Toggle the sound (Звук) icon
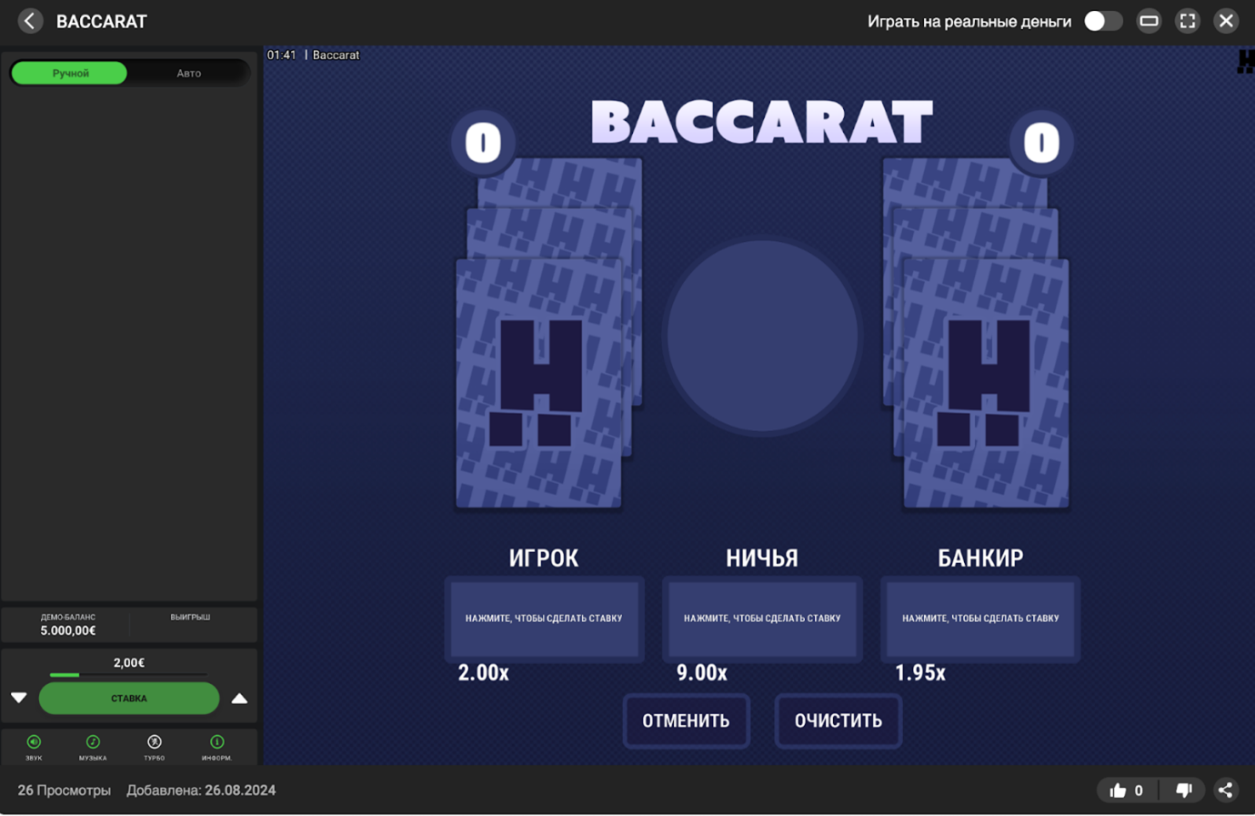Screen dimensions: 1255x816 (x=34, y=743)
